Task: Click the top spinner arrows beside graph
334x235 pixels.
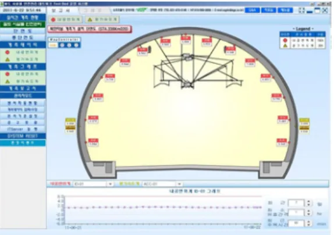Action: click(x=308, y=203)
